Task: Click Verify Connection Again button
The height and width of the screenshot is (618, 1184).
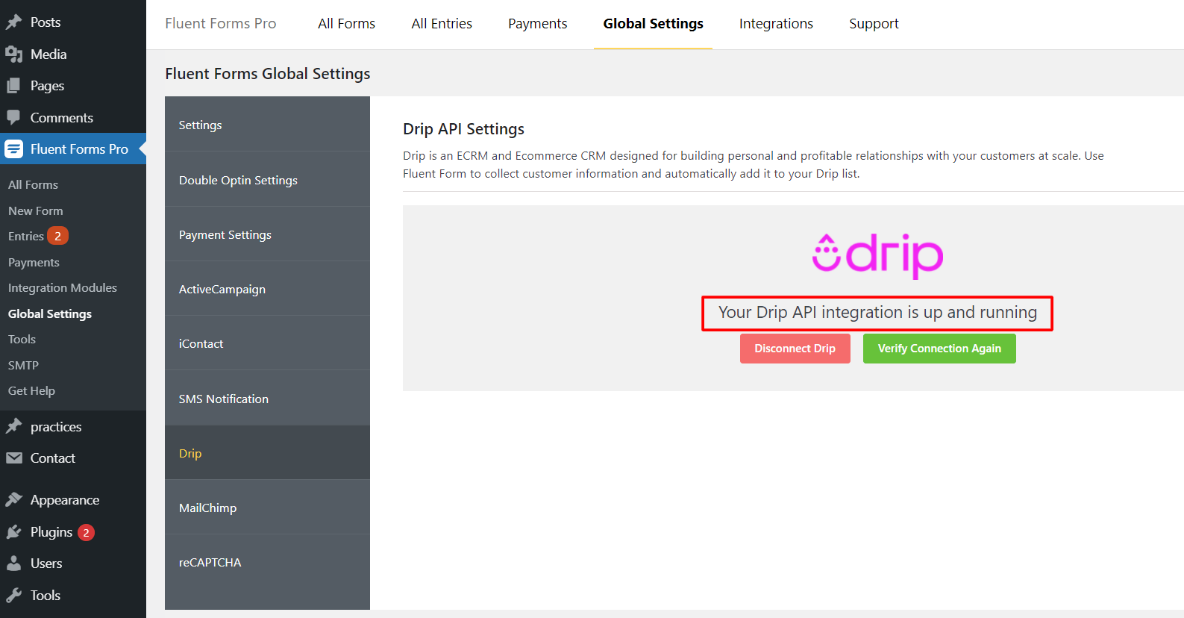Action: coord(939,349)
